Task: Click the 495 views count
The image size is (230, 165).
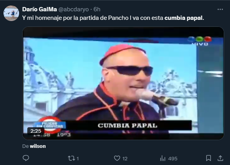Action: (x=173, y=158)
